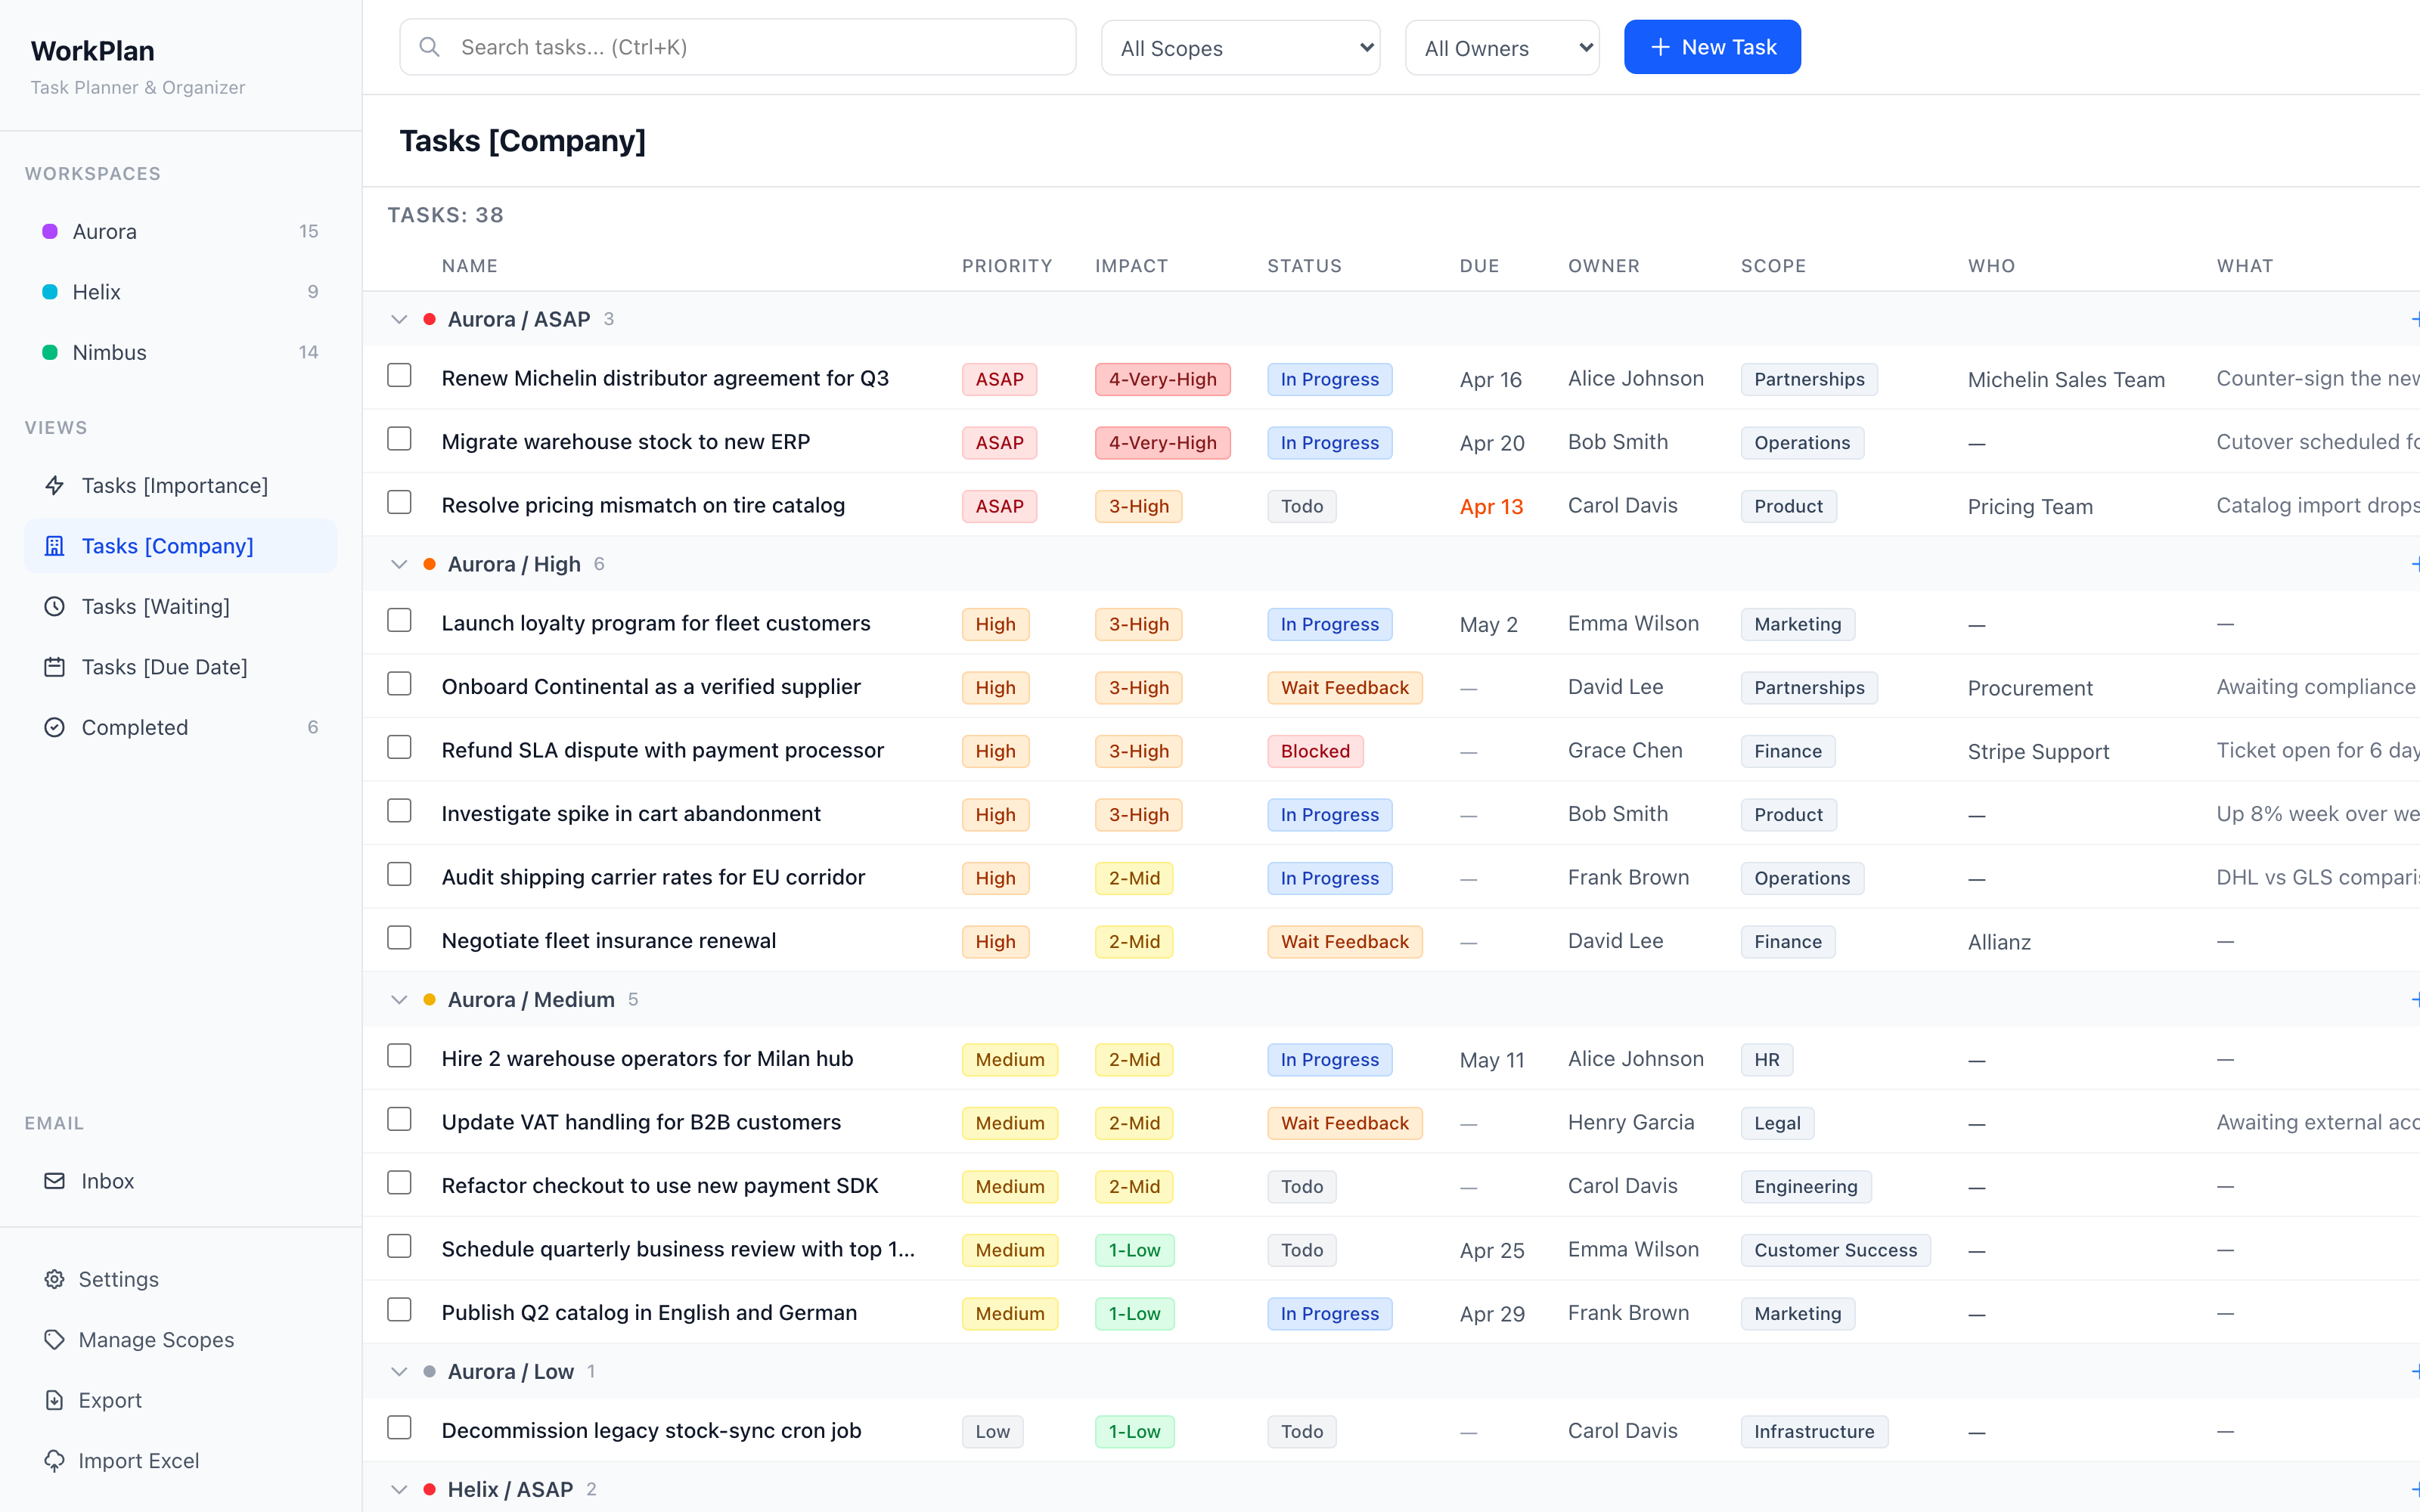The image size is (2420, 1512).
Task: Open the Completed view
Action: (x=180, y=727)
